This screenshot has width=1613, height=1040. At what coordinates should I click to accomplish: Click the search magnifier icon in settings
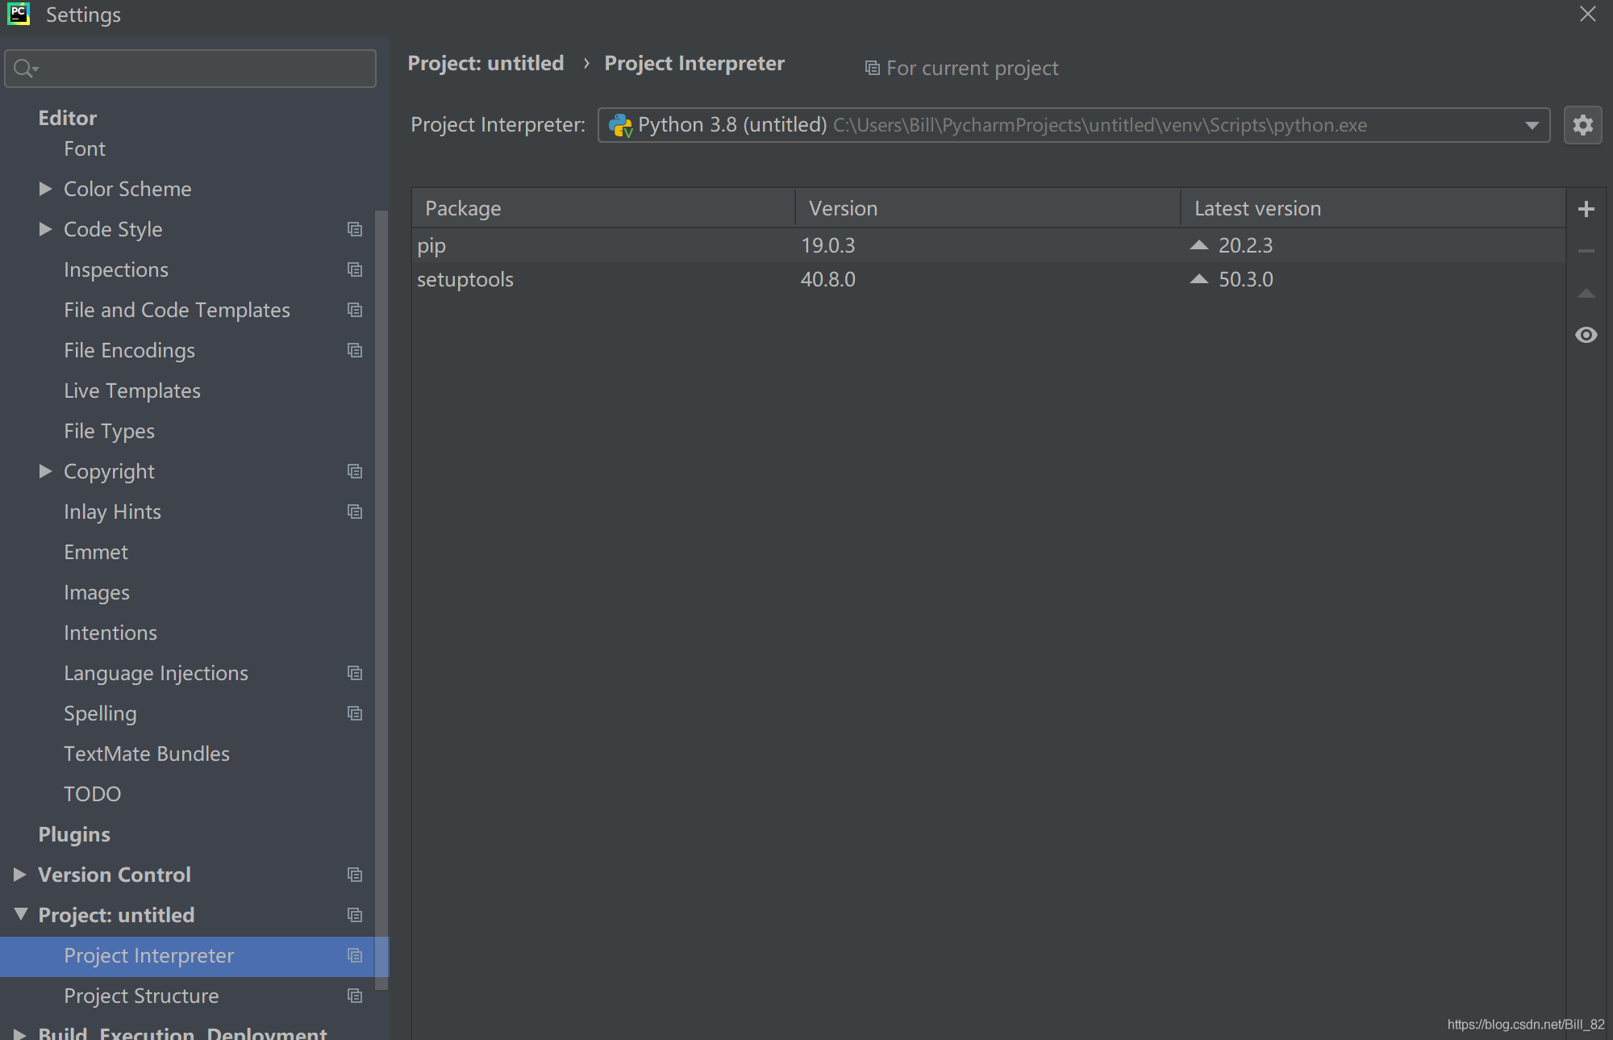click(25, 69)
